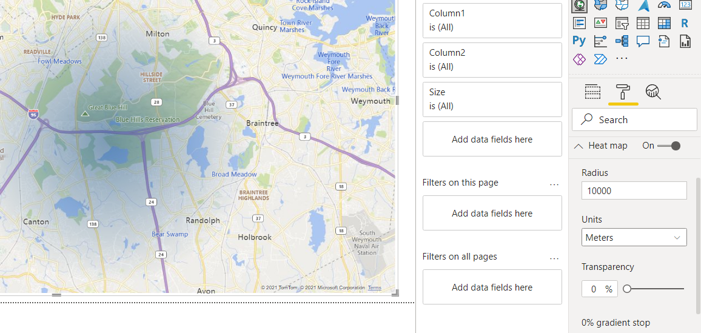
Task: Click the Radius input field
Action: point(634,190)
